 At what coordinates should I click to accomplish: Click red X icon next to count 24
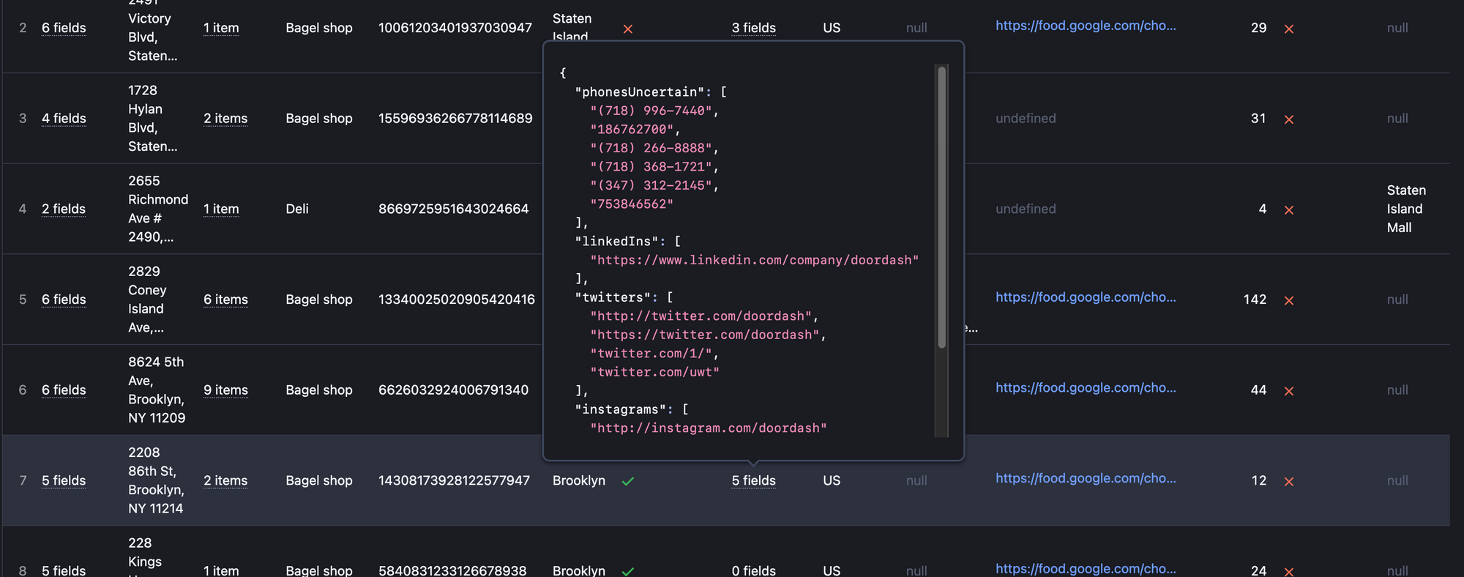[x=1289, y=571]
